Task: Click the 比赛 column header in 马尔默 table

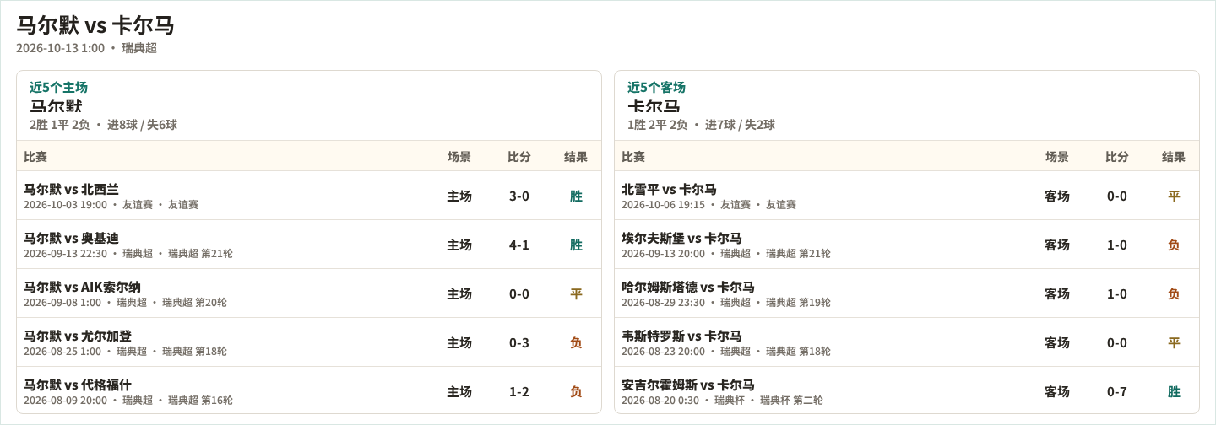Action: pos(35,156)
